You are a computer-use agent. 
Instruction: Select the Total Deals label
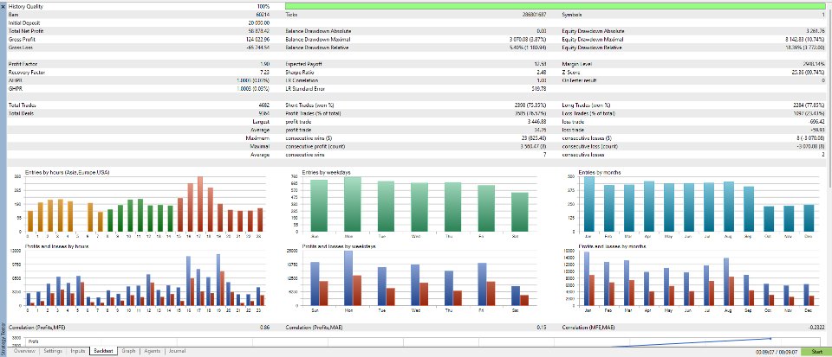[x=23, y=113]
